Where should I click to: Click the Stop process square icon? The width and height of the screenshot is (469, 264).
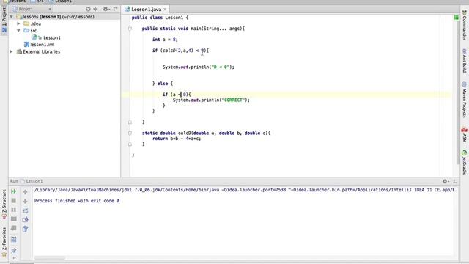[14, 200]
